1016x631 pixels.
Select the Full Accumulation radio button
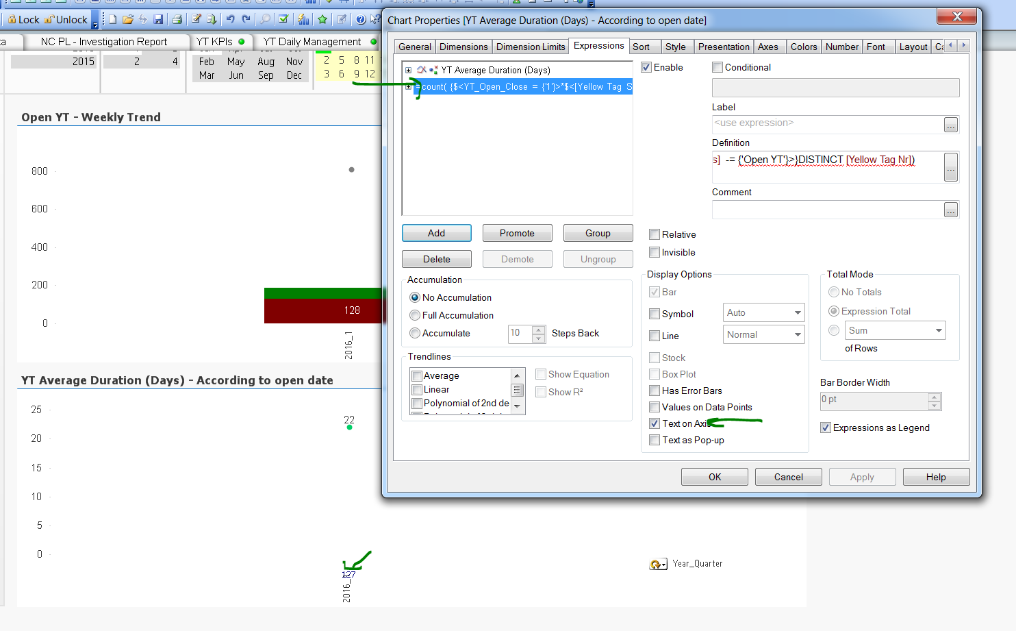415,315
